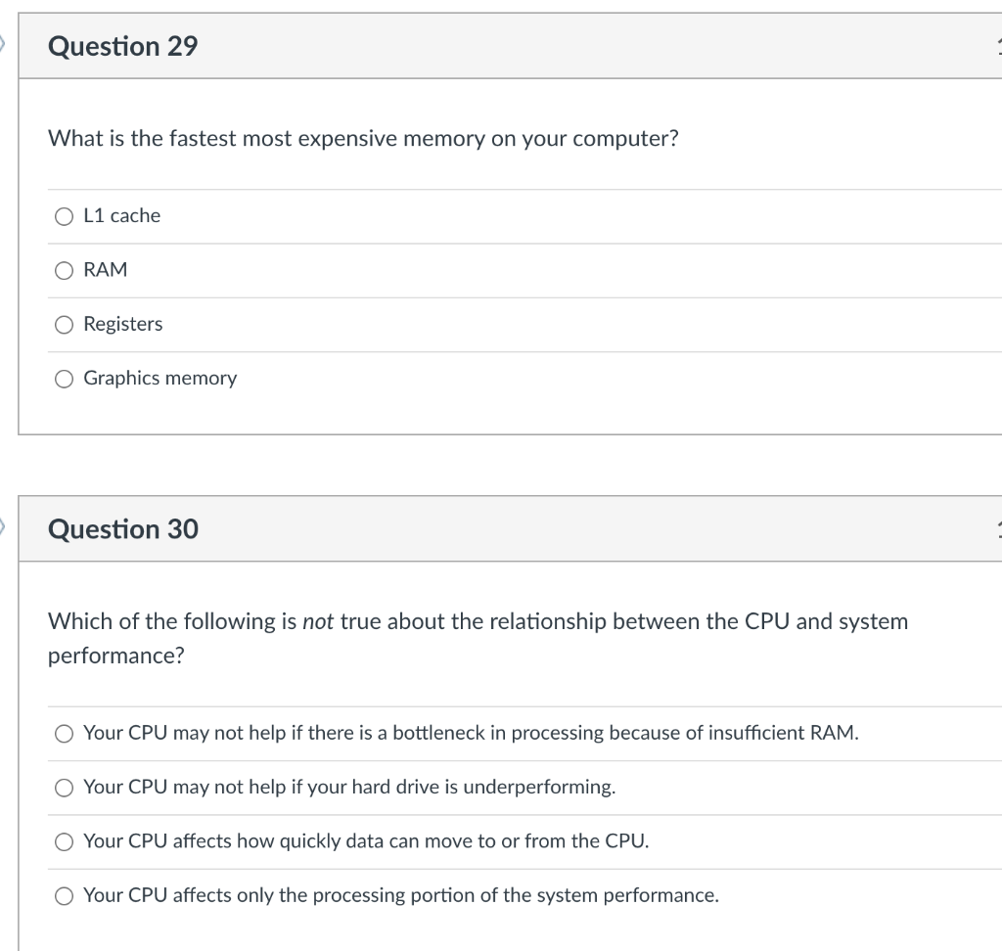Click the flag marker beside Question 29
The image size is (1002, 951).
pyautogui.click(x=4, y=45)
